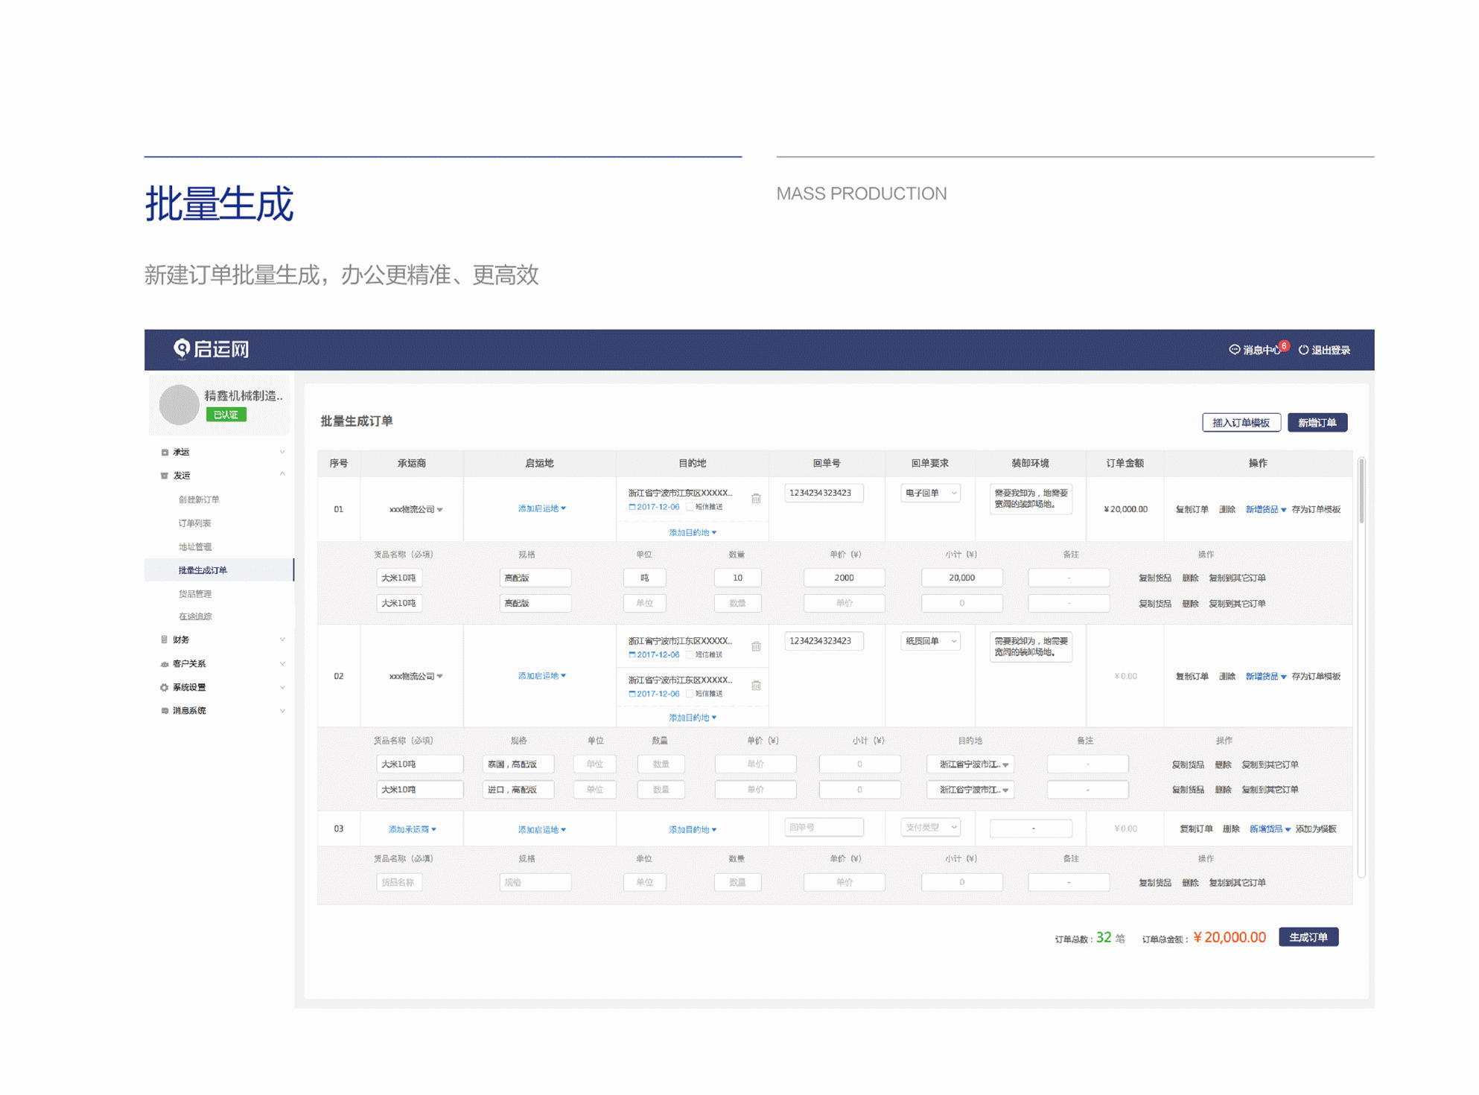Click the 财务 sidebar icon
Screen dimensions: 1479x1095
coord(165,640)
